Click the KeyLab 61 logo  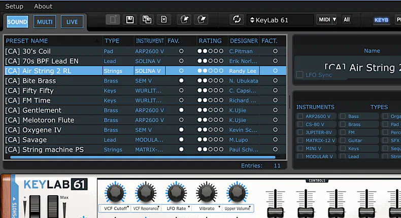coord(56,184)
